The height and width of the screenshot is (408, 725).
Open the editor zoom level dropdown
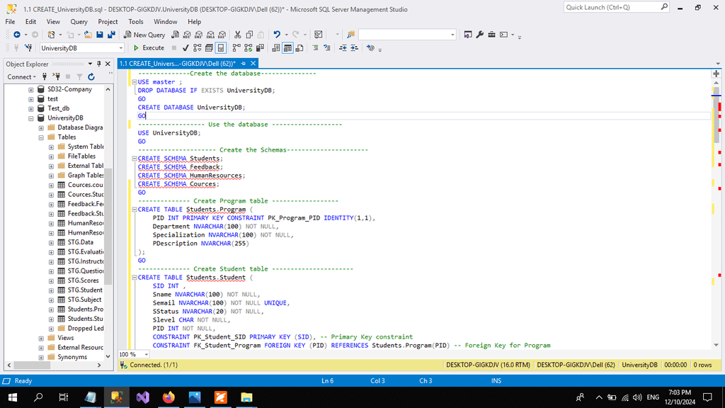(x=146, y=354)
